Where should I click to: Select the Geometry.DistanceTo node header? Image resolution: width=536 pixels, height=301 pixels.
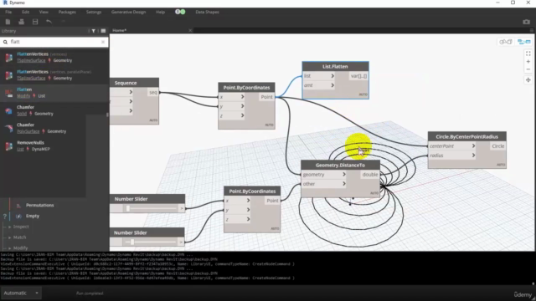[x=341, y=166]
